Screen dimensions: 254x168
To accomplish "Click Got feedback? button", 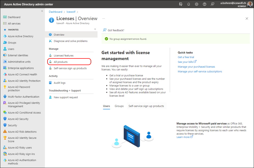I will pos(114,30).
